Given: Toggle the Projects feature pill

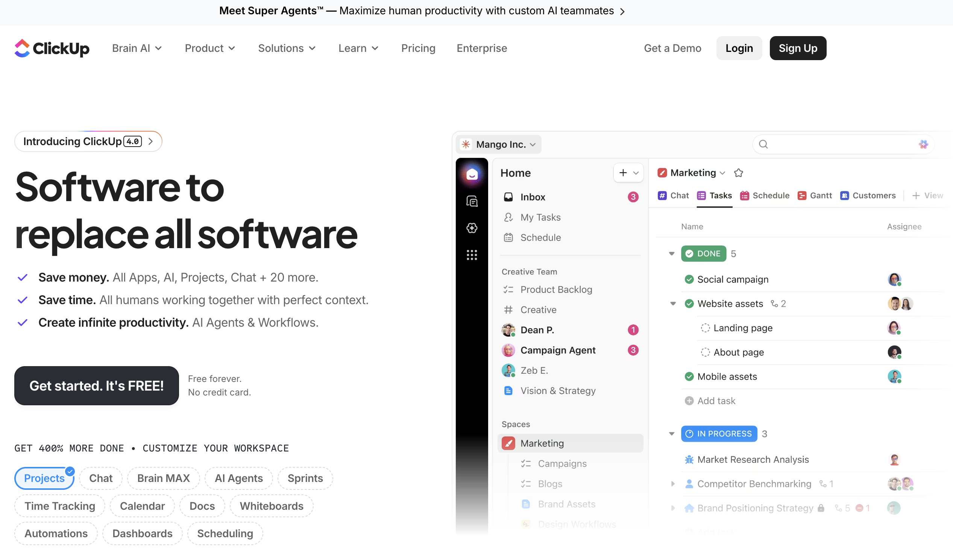Looking at the screenshot, I should tap(44, 478).
